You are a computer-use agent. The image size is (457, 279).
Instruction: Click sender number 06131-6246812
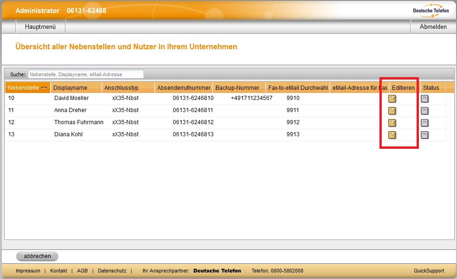[193, 122]
